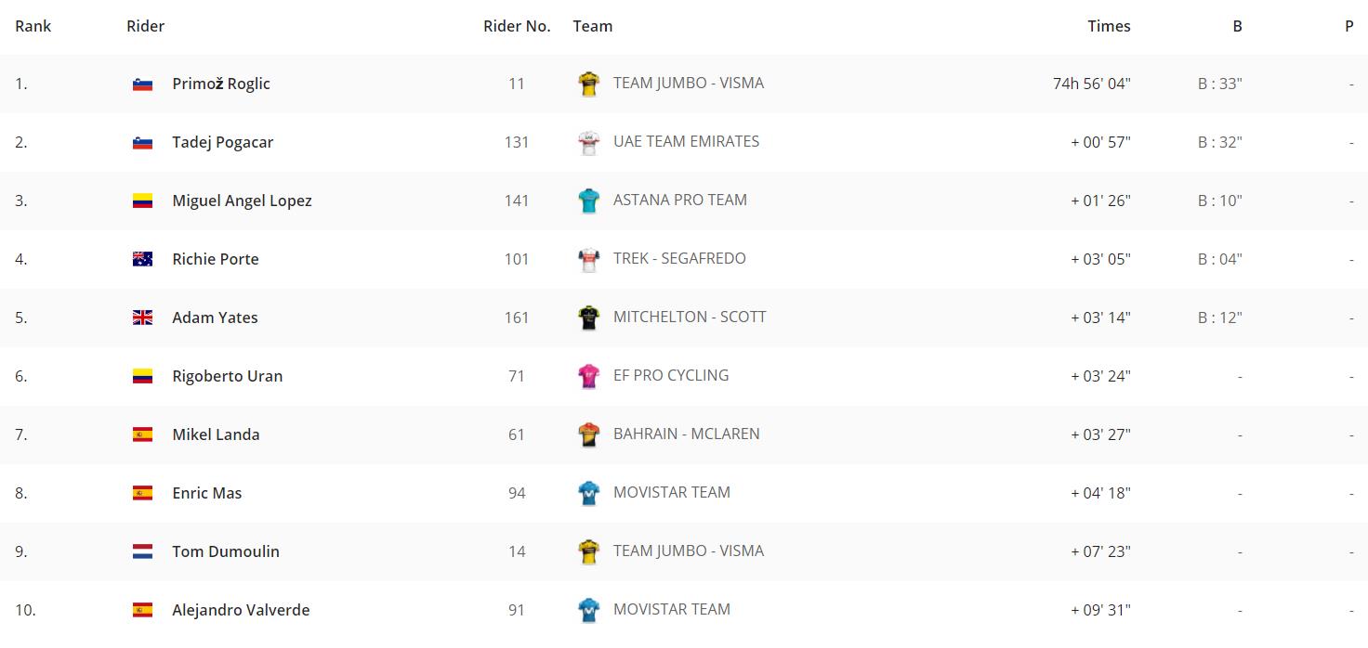Screen dimensions: 1368x648
Task: Click the Mitchelton-Scott jersey icon
Action: point(588,318)
